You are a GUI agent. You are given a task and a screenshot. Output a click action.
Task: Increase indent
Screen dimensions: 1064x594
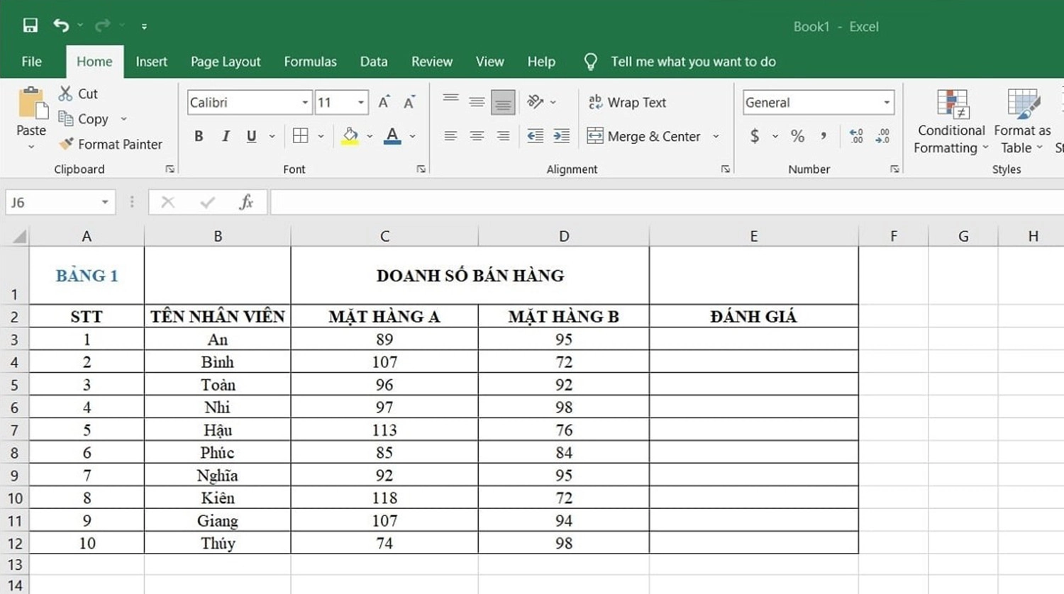pyautogui.click(x=561, y=136)
